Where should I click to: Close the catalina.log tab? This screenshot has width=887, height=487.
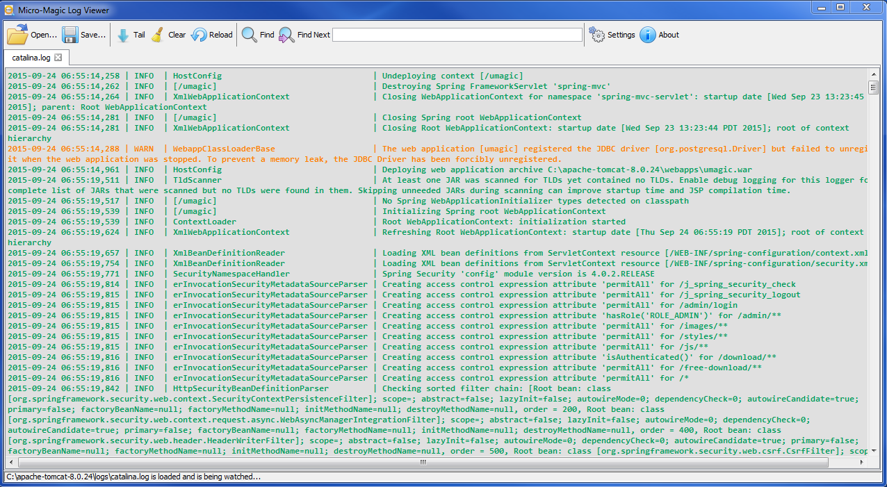58,58
